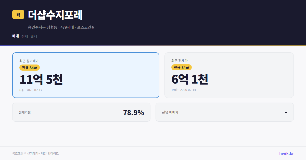306x160 pixels.
Task: Switch to the 전세 tab
Action: [24, 36]
